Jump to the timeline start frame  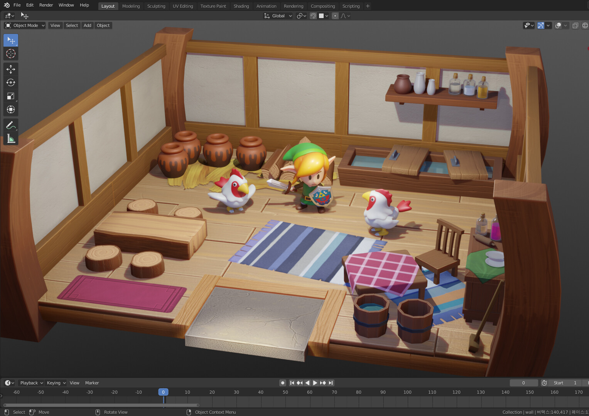click(292, 383)
